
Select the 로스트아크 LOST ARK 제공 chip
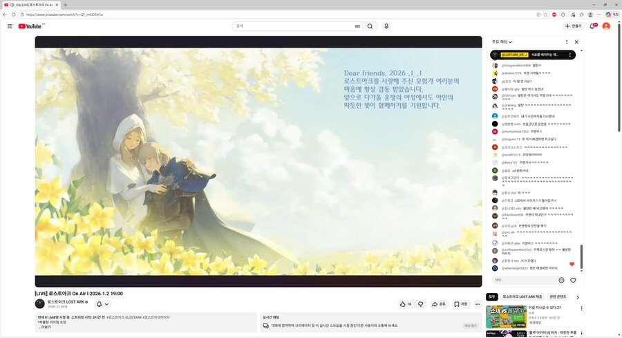(x=522, y=297)
